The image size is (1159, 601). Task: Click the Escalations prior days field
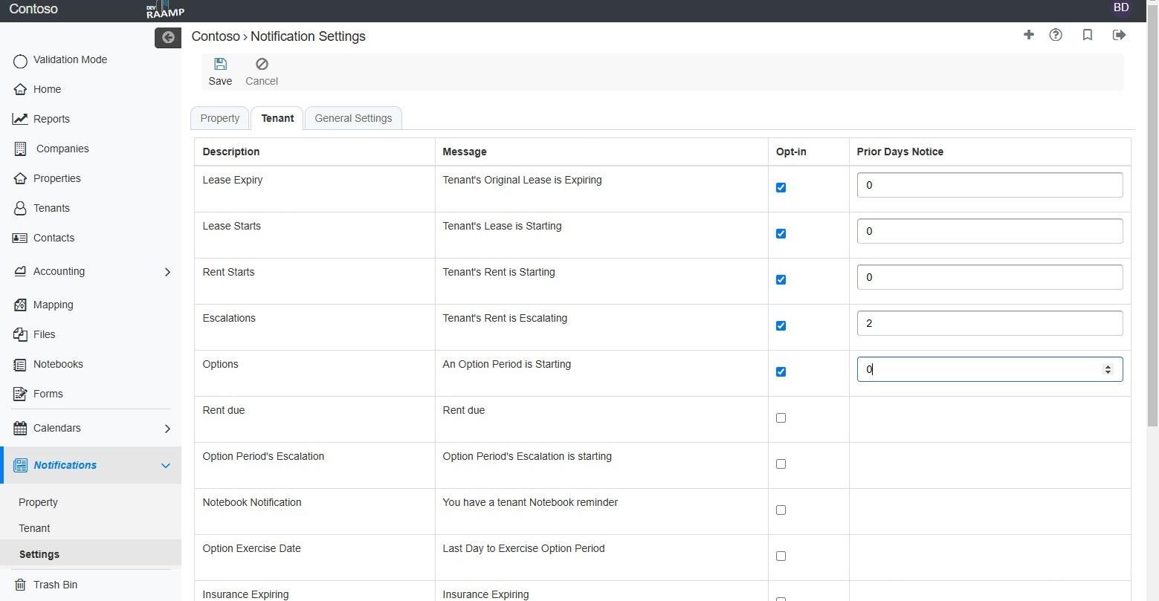pyautogui.click(x=989, y=323)
